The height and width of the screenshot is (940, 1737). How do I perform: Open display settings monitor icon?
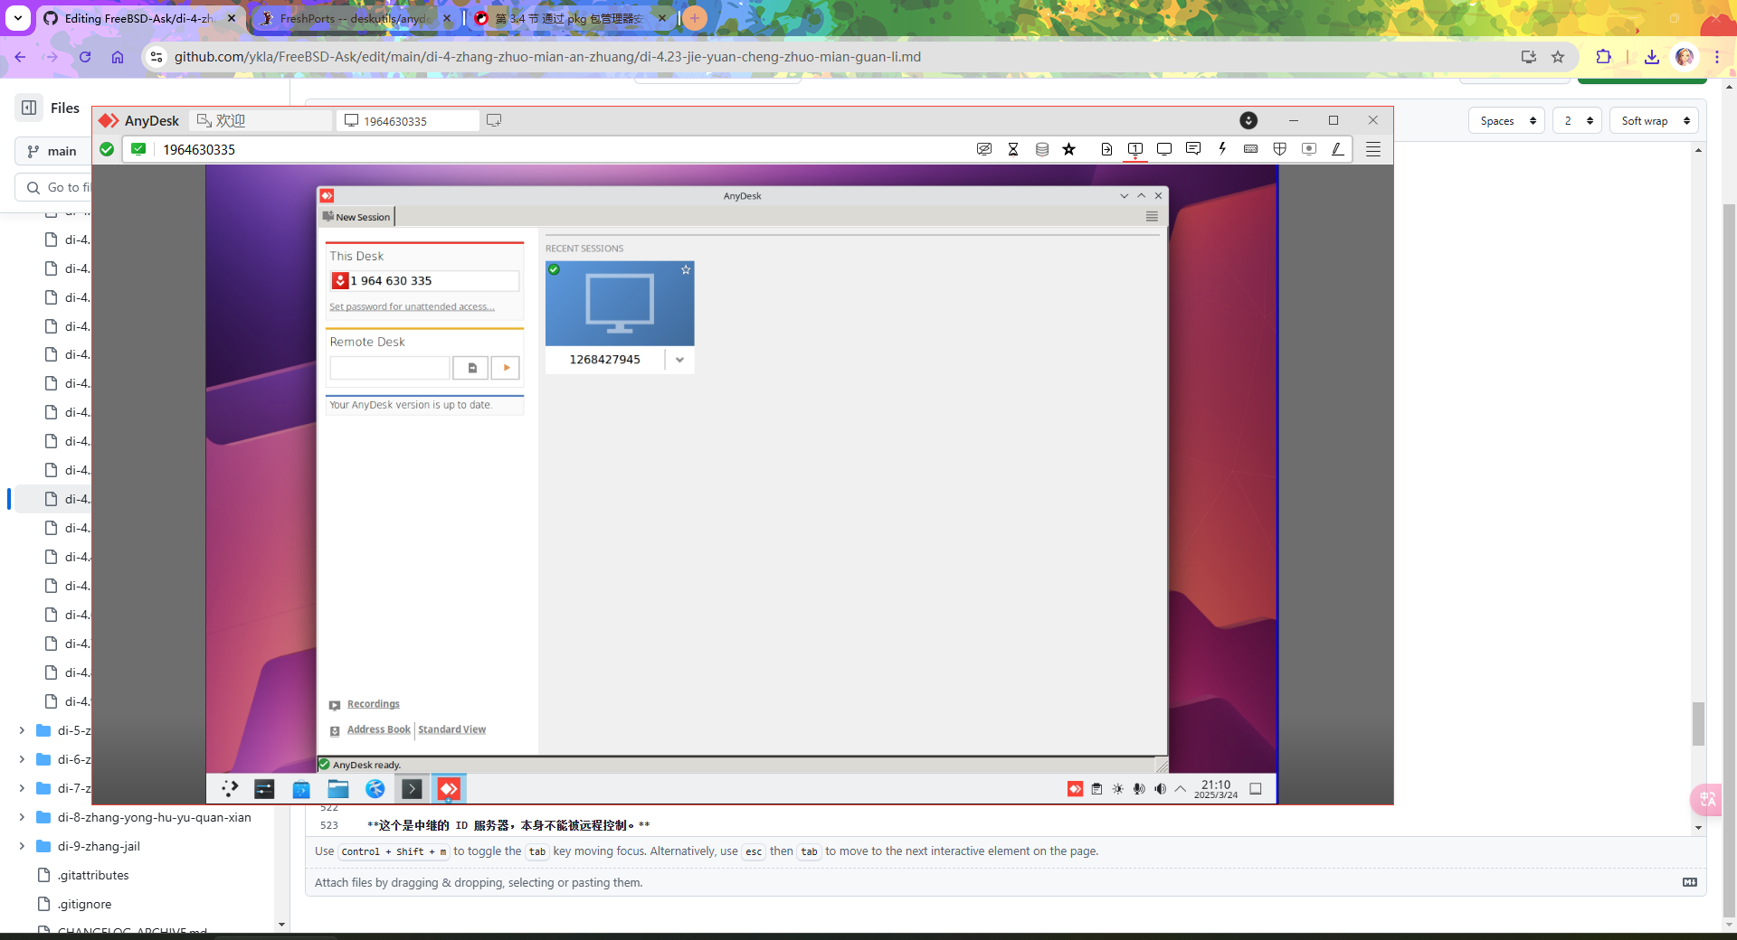(1164, 149)
